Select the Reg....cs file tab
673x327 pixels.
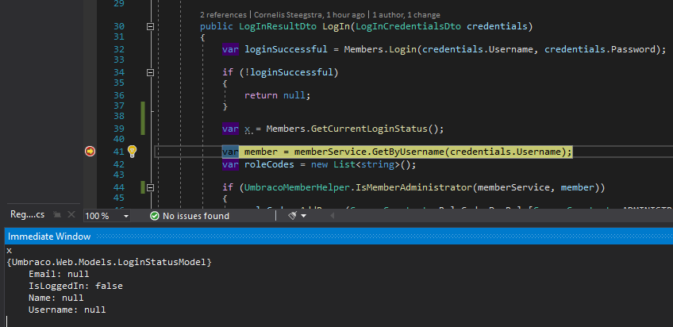[27, 216]
